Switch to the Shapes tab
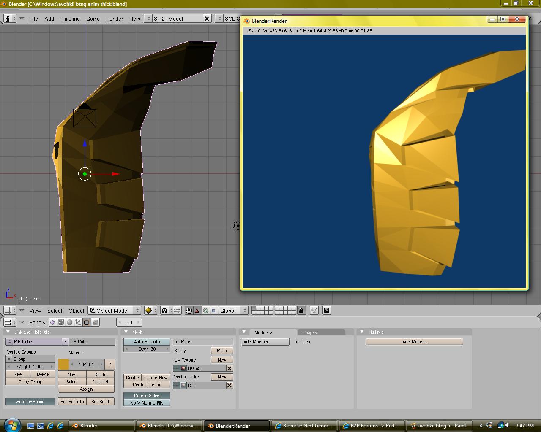This screenshot has width=541, height=432. tap(309, 332)
